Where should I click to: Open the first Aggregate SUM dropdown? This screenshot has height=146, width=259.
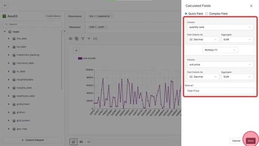[237, 40]
